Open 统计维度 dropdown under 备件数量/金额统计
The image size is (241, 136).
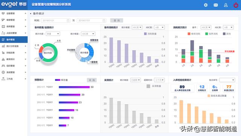tap(88, 34)
